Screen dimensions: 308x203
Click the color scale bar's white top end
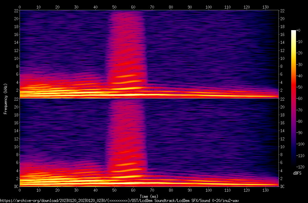tap(294, 31)
